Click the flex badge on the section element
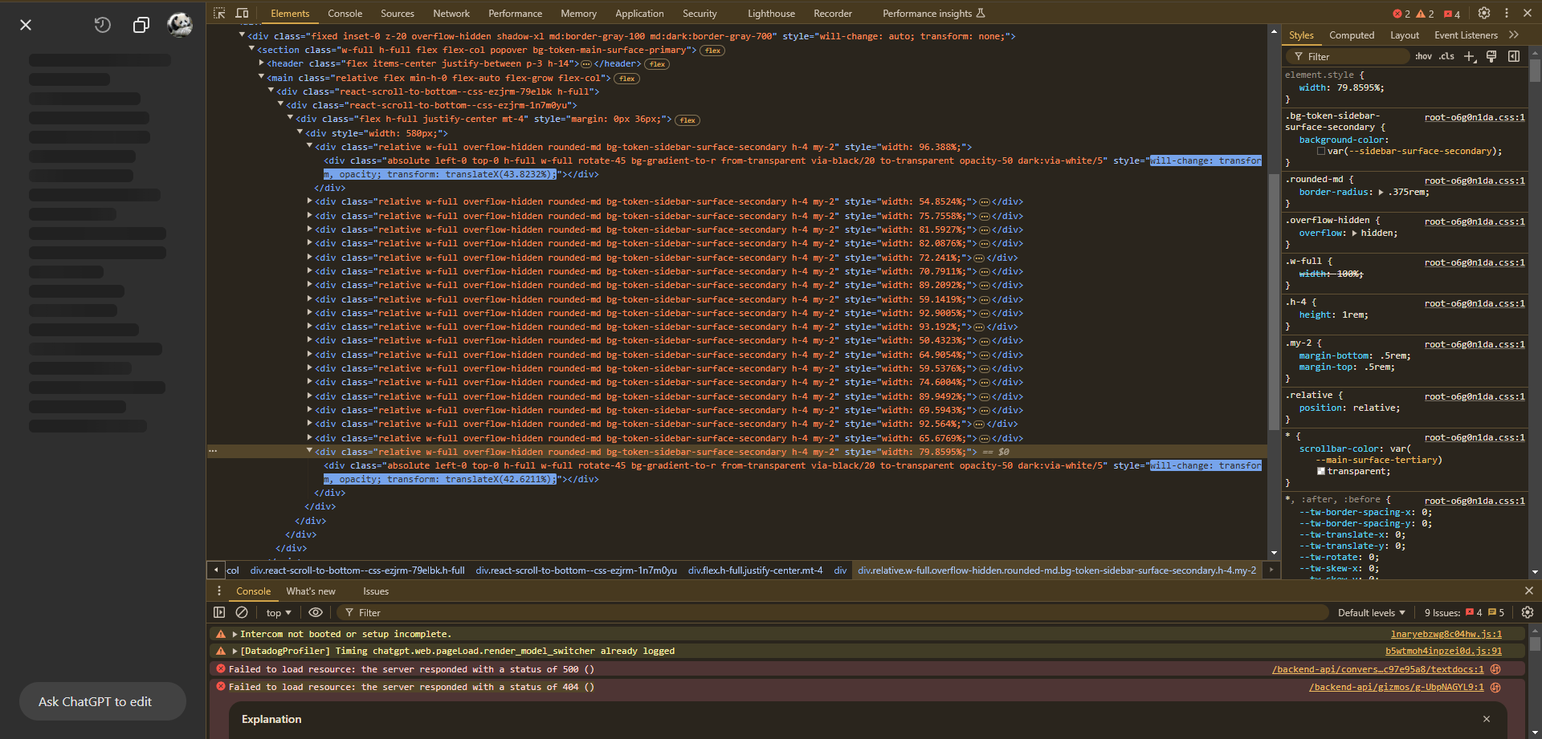Image resolution: width=1542 pixels, height=739 pixels. tap(712, 51)
